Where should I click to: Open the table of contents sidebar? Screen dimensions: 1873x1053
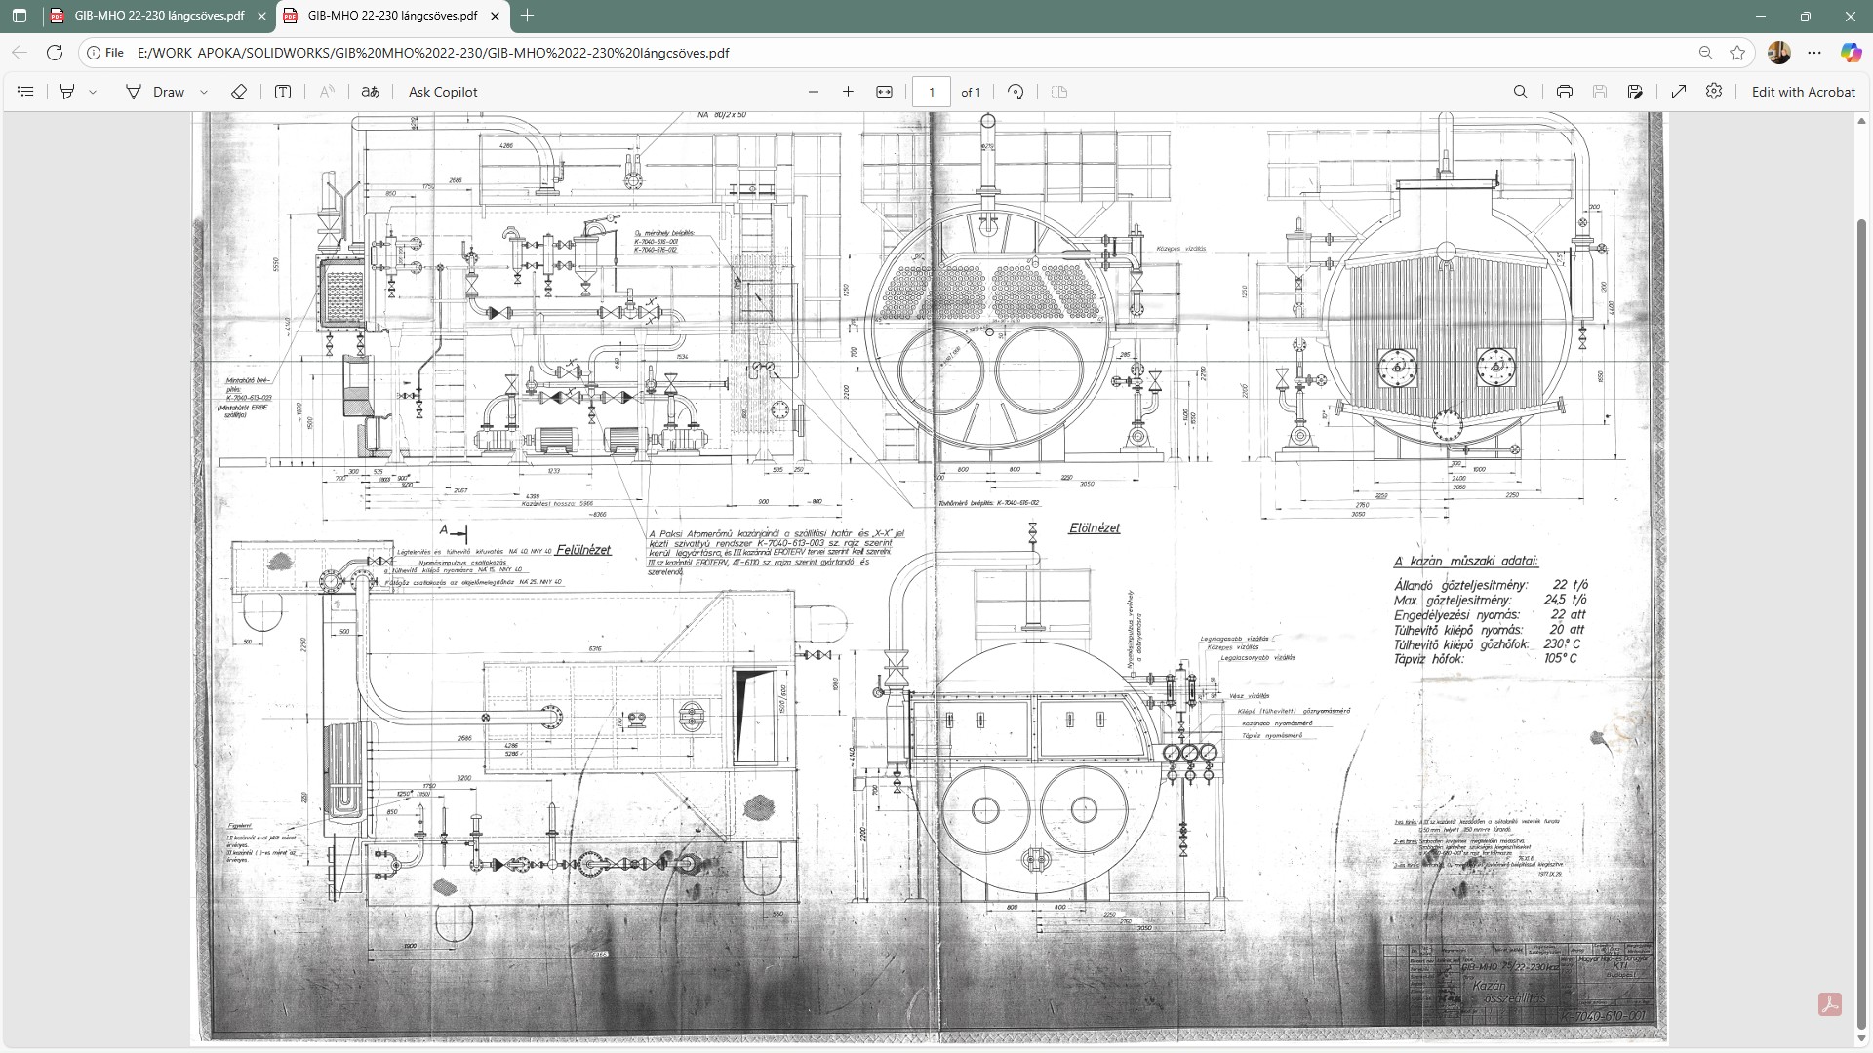26,92
